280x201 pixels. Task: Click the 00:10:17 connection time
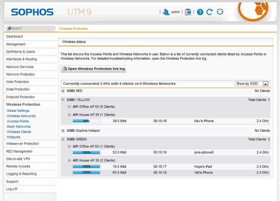(x=160, y=167)
